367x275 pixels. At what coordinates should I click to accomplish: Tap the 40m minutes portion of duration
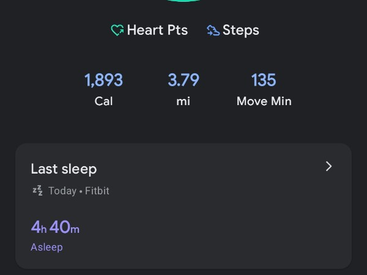[x=65, y=227]
